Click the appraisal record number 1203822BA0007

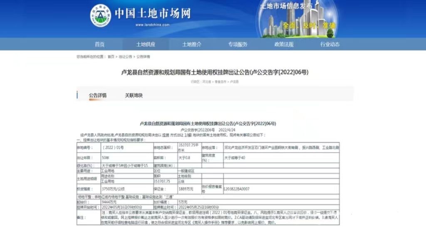coord(237,189)
